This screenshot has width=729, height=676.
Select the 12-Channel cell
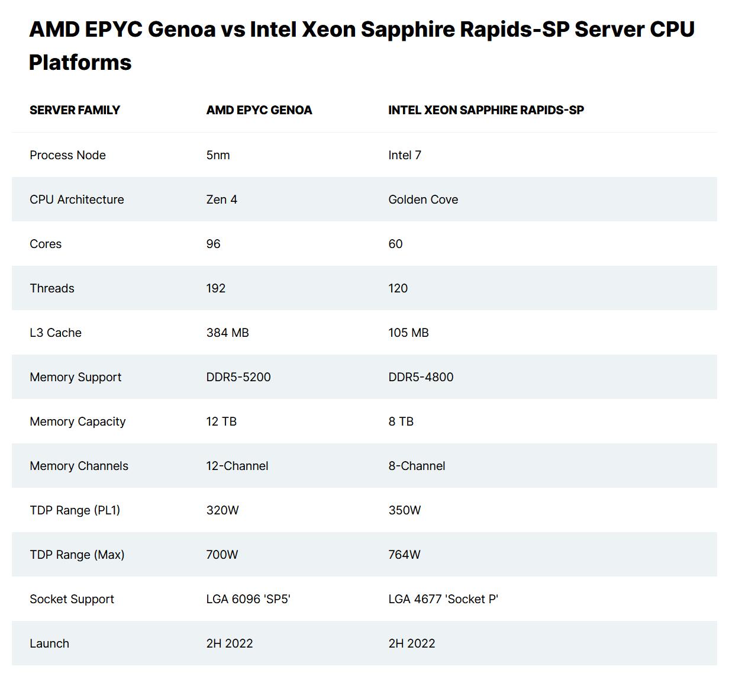237,466
